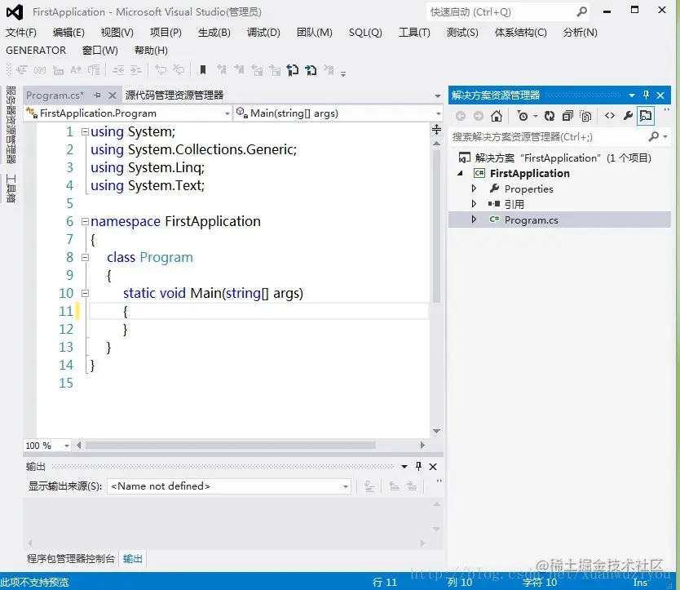
Task: Select FirstApplication project node
Action: click(529, 173)
